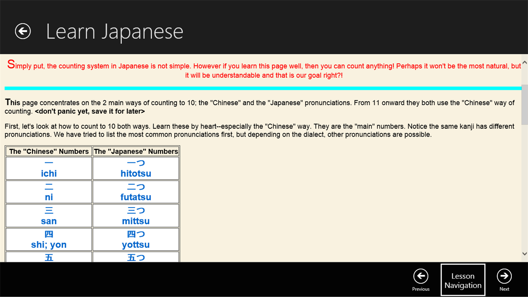
Task: Select the Next navigation arrow icon
Action: click(x=504, y=276)
